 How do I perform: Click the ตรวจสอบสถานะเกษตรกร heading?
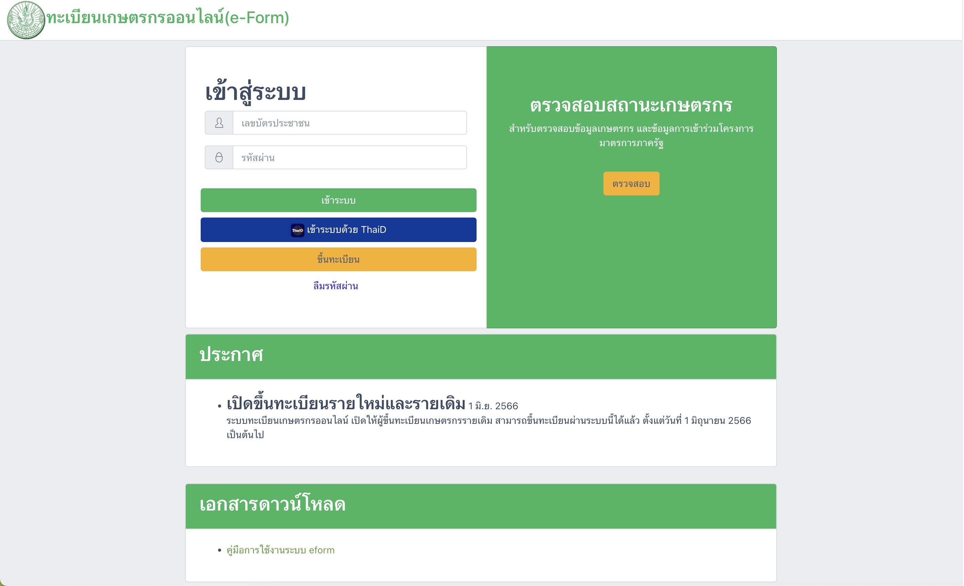click(631, 105)
